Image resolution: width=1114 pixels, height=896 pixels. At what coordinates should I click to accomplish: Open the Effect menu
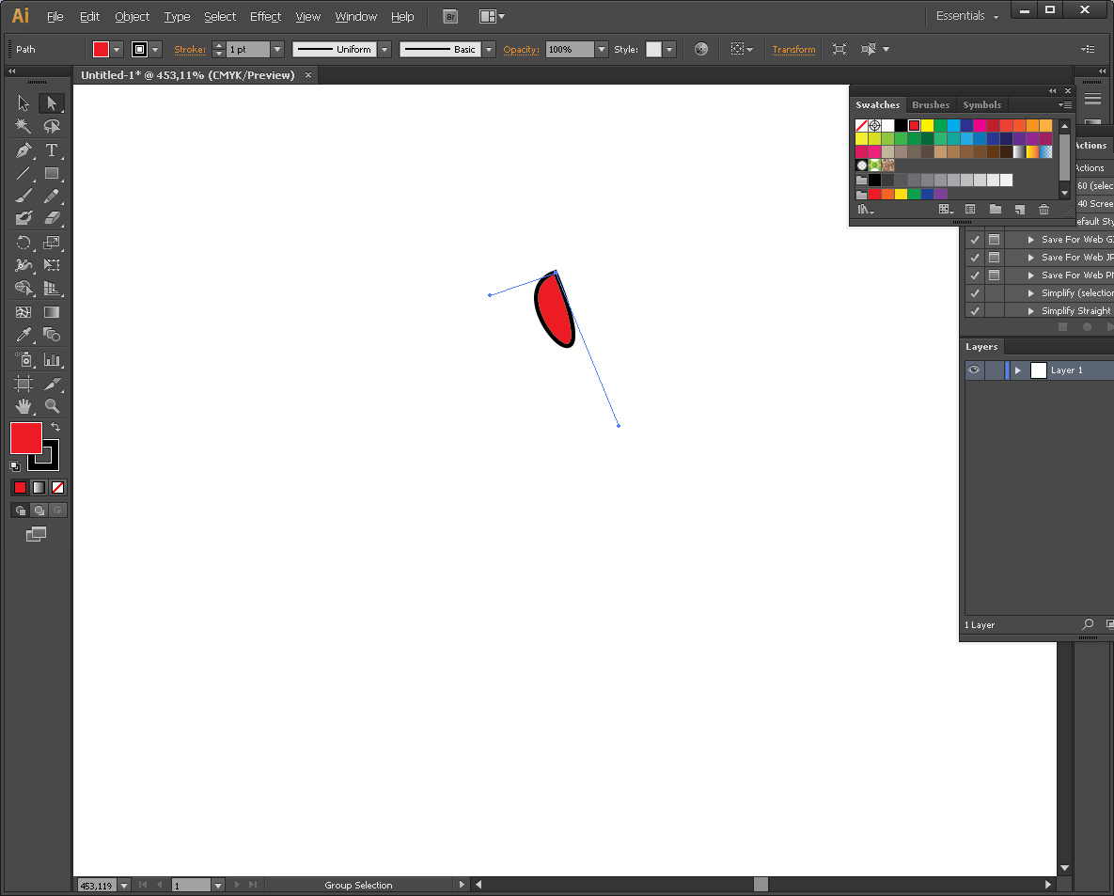pyautogui.click(x=265, y=16)
